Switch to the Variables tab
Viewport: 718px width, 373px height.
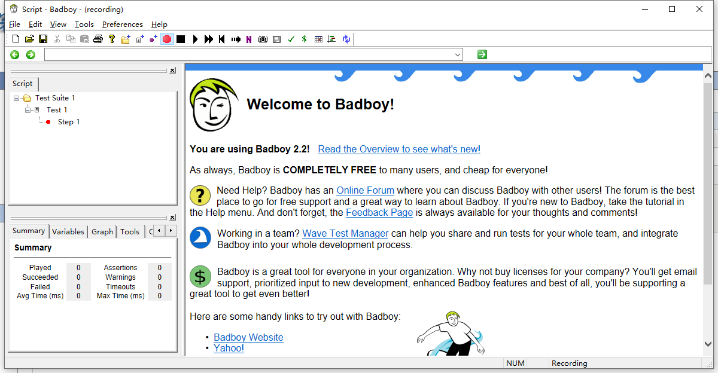(x=68, y=232)
